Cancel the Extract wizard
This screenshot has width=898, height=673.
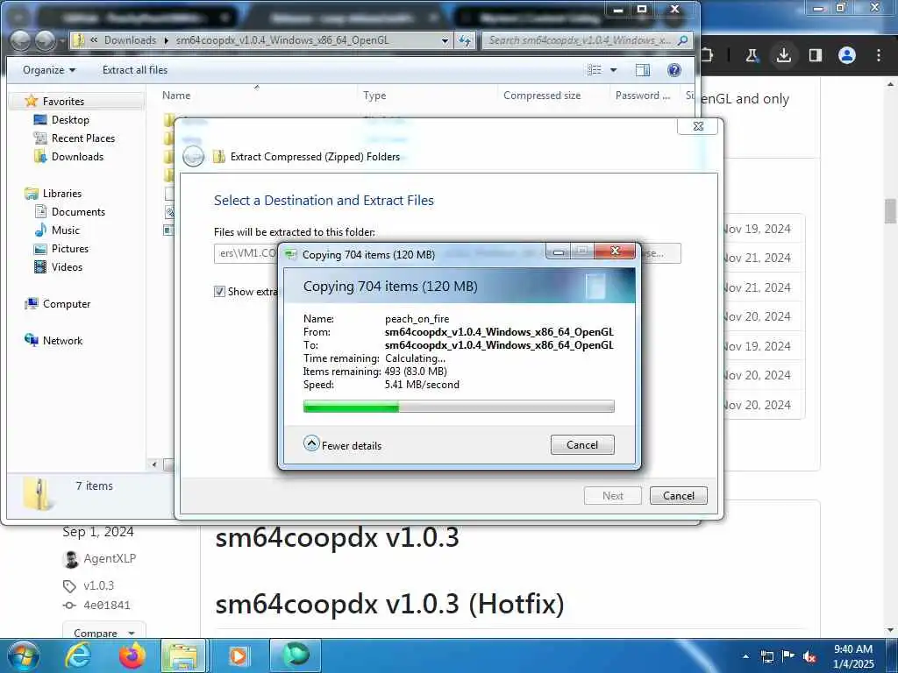point(678,496)
